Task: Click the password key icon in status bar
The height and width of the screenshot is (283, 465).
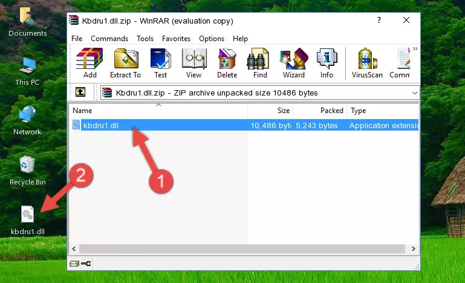Action: [86, 264]
